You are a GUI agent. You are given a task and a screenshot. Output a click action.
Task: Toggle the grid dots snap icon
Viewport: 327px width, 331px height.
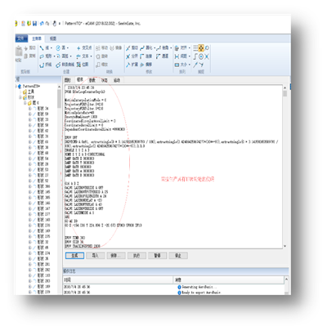tap(195, 48)
